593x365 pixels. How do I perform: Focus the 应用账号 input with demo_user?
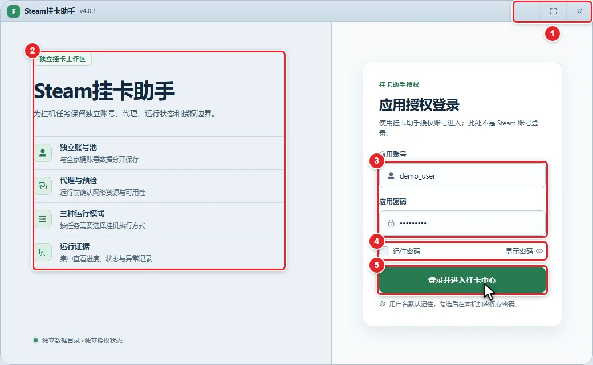[x=462, y=176]
